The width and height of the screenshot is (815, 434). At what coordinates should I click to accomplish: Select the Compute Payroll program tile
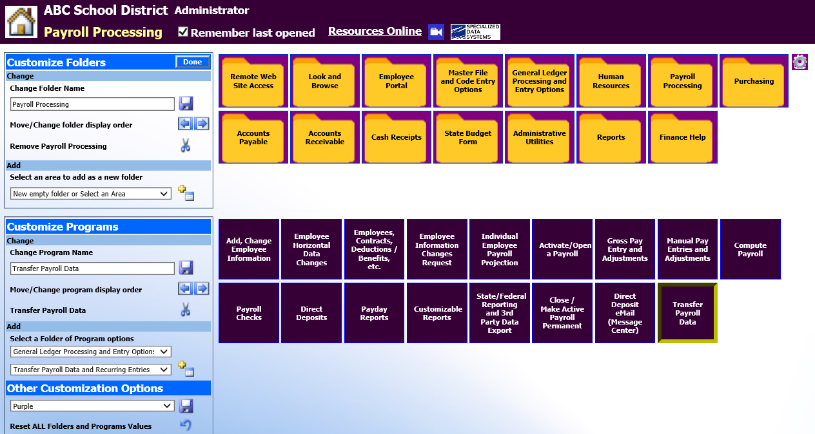[750, 249]
